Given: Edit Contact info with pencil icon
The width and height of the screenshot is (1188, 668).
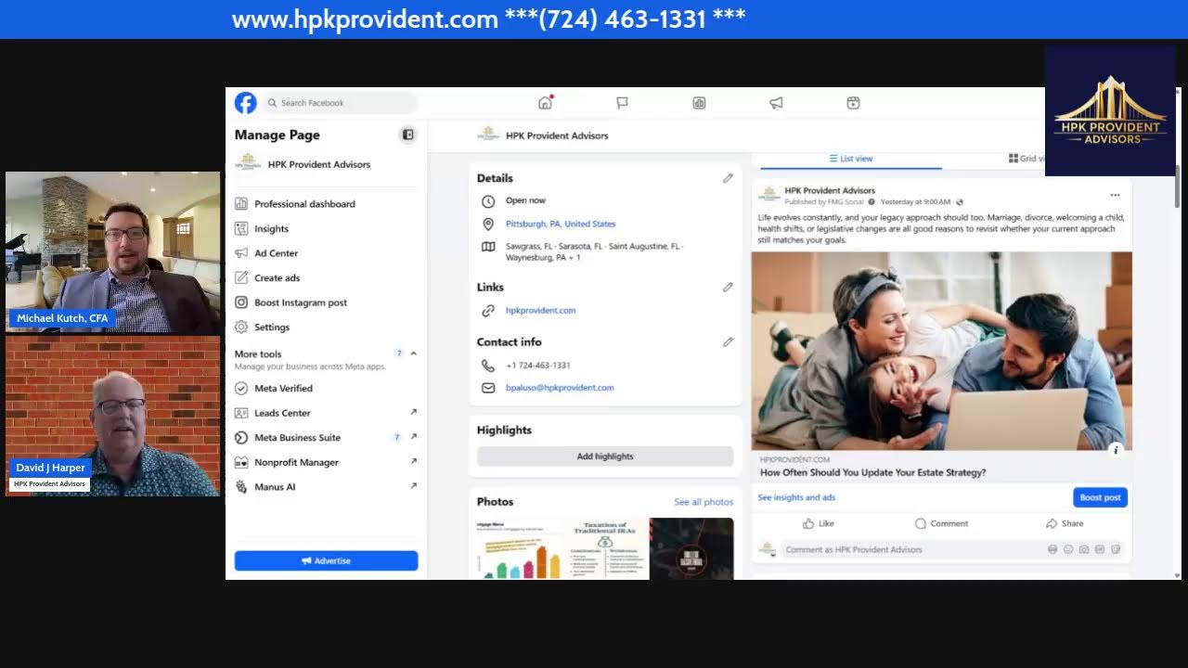Looking at the screenshot, I should coord(728,342).
